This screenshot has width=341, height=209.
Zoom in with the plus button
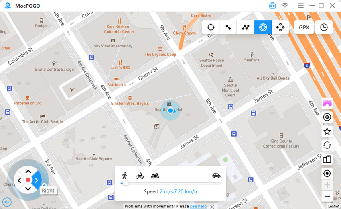point(327,185)
